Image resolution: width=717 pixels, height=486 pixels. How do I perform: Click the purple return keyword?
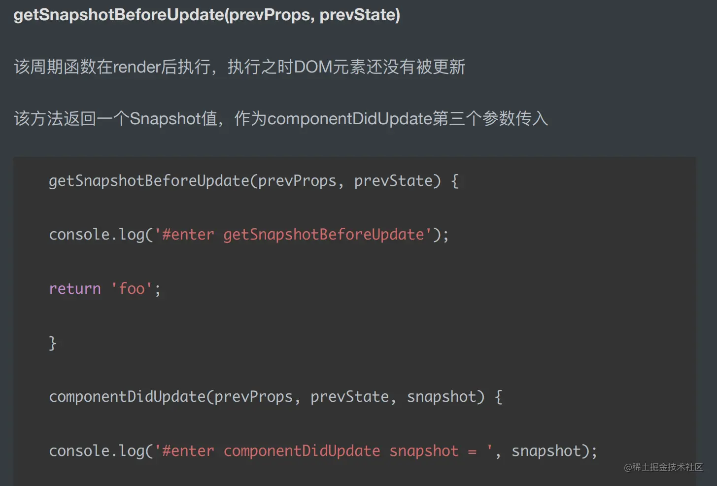(75, 288)
